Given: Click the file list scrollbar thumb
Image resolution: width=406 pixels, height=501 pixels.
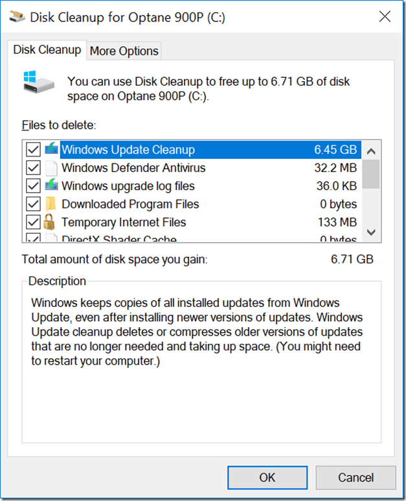Looking at the screenshot, I should (x=371, y=174).
